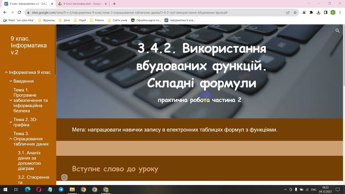Open the notification center icon
The image size is (345, 194).
[337, 189]
